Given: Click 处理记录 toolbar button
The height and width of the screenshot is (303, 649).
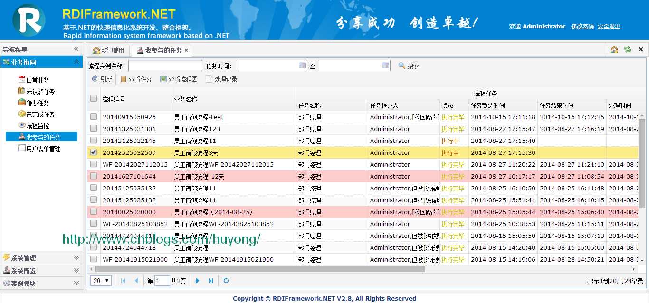Looking at the screenshot, I should pos(221,79).
